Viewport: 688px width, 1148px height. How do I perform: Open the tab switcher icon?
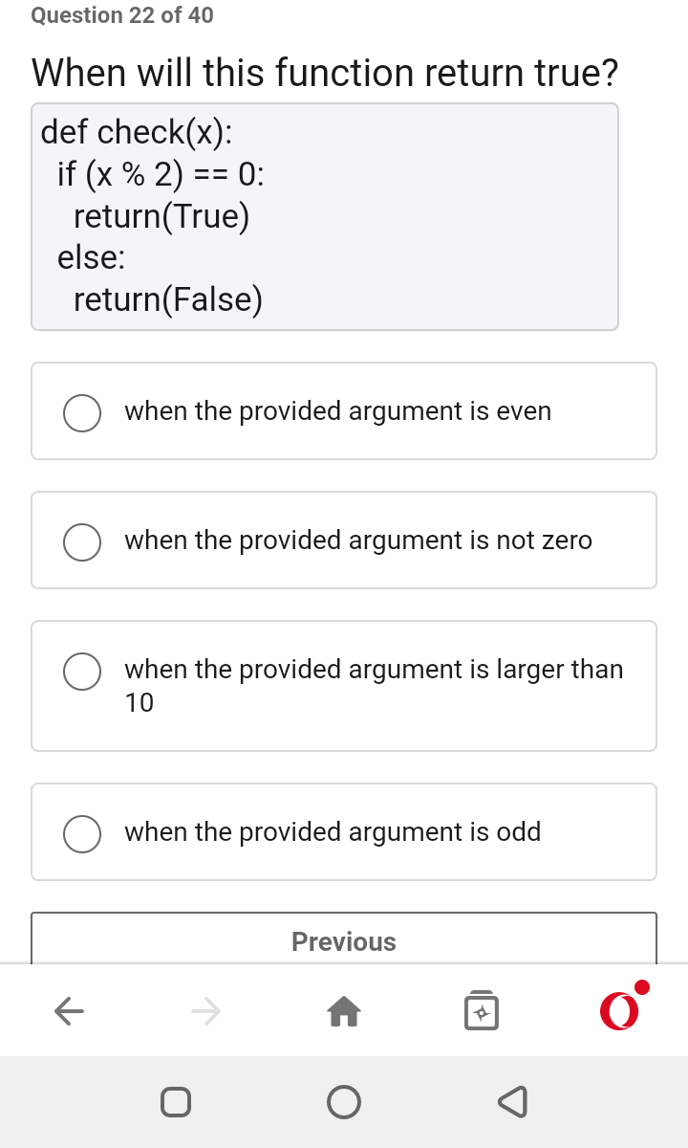coord(482,1010)
